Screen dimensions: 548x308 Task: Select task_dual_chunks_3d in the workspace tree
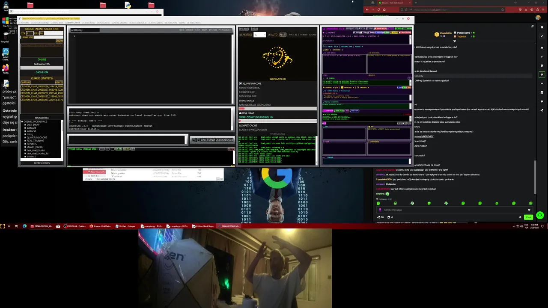pyautogui.click(x=37, y=154)
